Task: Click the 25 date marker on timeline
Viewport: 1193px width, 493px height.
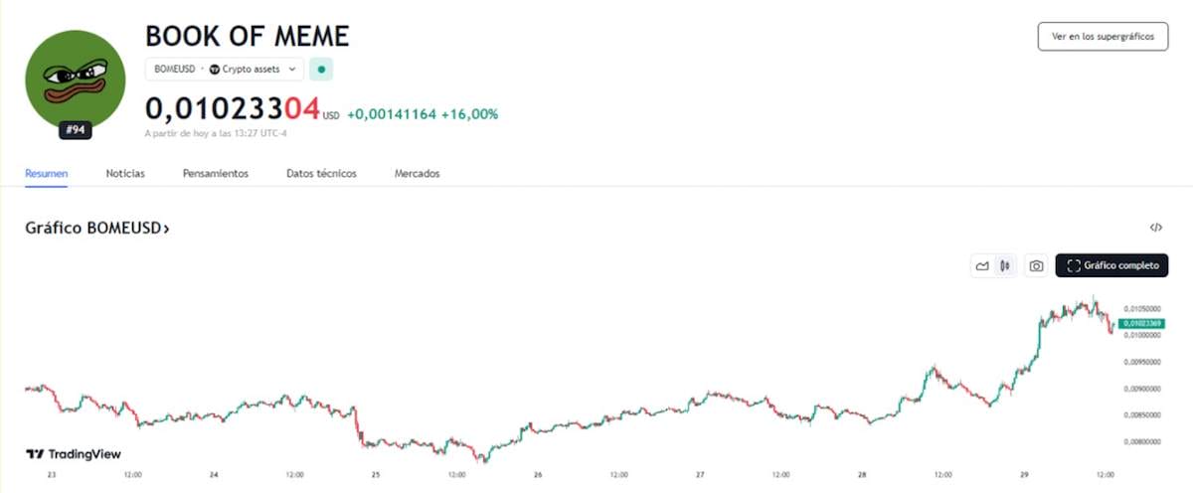Action: point(376,475)
